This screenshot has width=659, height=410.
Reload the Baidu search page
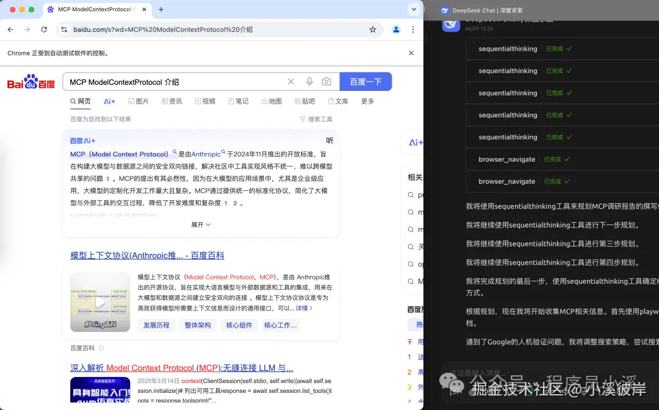(44, 29)
